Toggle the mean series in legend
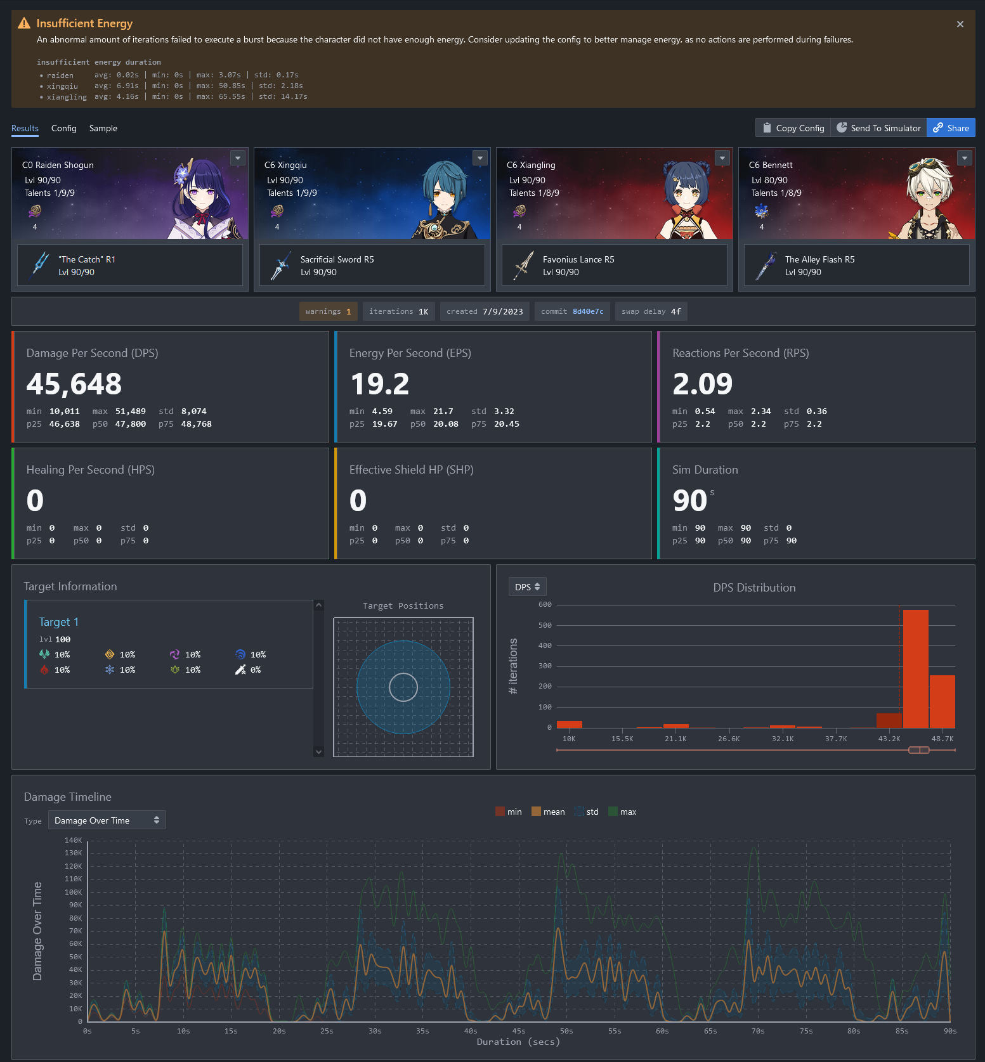The height and width of the screenshot is (1062, 985). click(x=548, y=812)
